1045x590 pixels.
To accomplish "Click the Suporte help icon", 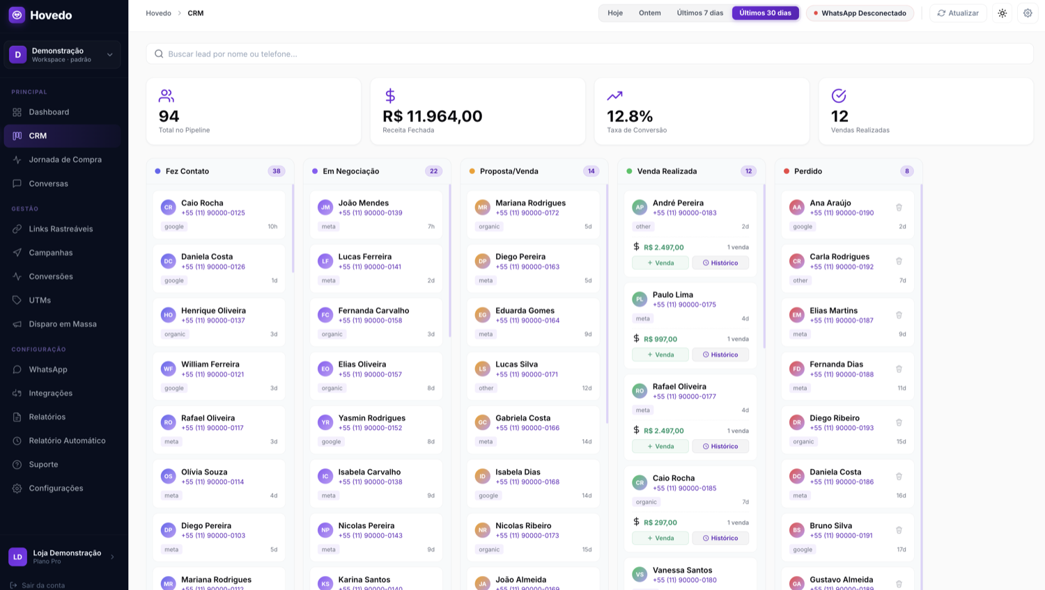I will click(x=17, y=464).
